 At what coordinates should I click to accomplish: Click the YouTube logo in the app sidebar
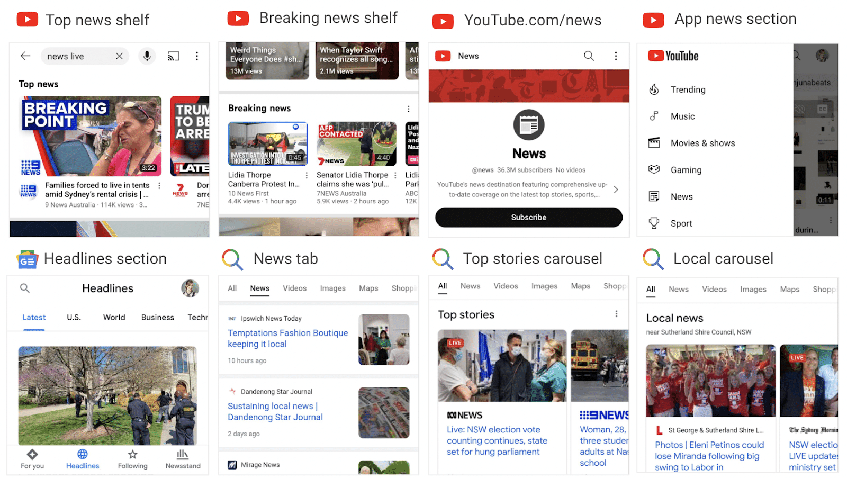(673, 56)
